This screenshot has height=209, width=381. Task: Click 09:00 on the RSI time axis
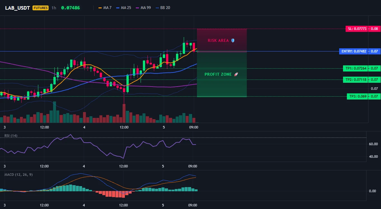coord(192,166)
